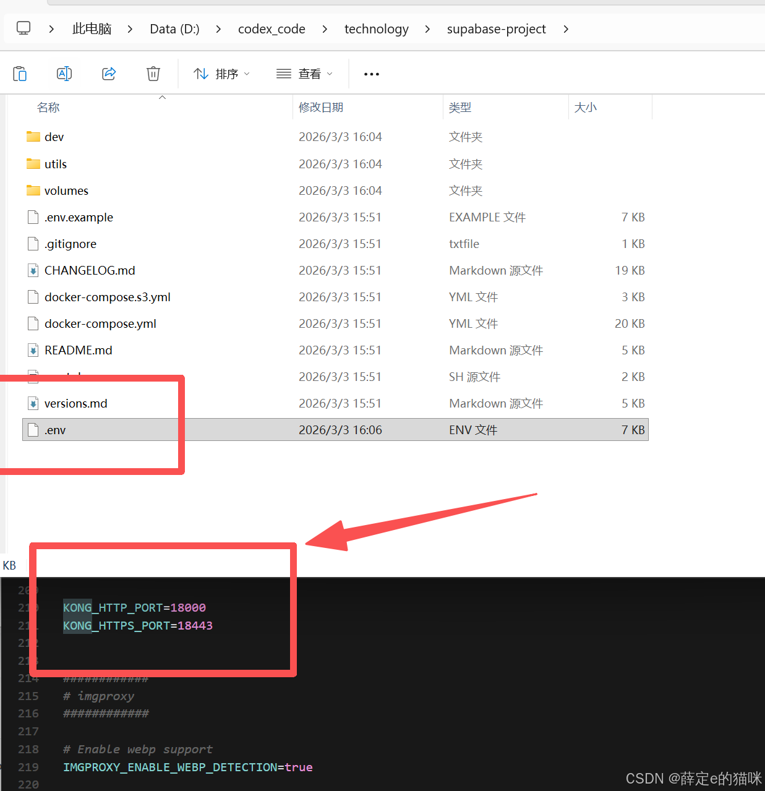The image size is (765, 791).
Task: Click the ENV 文件 type cell
Action: point(473,430)
